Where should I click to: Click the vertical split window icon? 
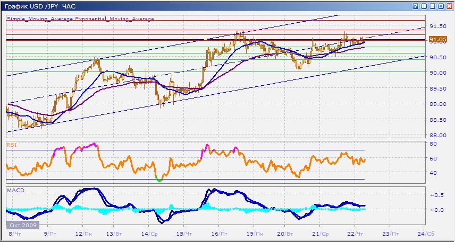coord(423,6)
